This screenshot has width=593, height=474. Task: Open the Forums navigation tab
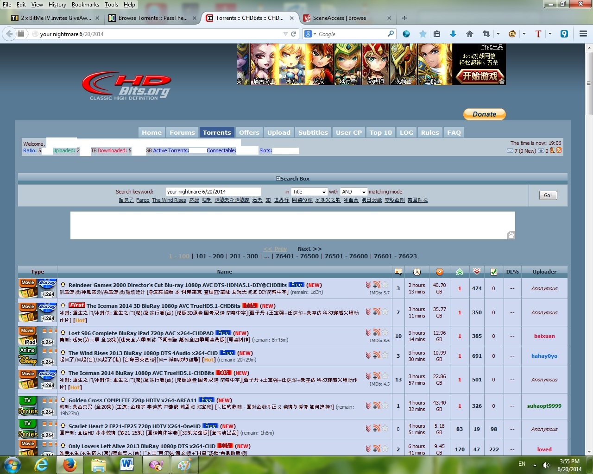click(182, 132)
